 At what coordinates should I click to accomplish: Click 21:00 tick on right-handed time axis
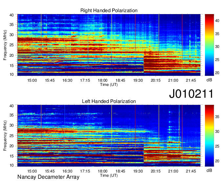(173, 80)
